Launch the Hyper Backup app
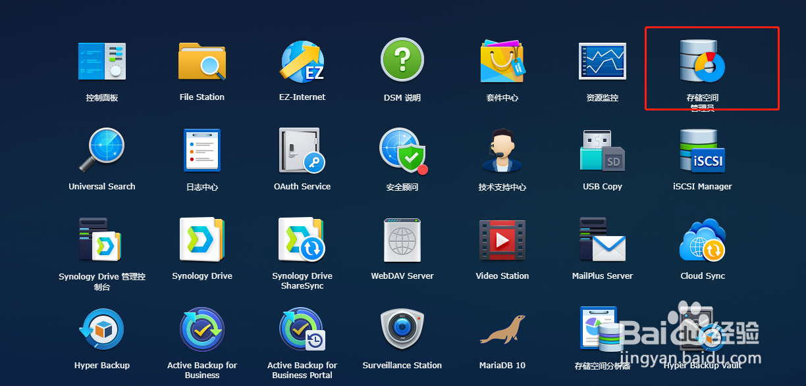The image size is (806, 386). point(101,329)
